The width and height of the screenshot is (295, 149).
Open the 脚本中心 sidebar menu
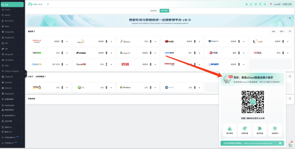(x=12, y=132)
